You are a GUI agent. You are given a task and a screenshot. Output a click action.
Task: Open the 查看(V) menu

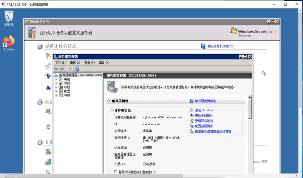(x=90, y=63)
